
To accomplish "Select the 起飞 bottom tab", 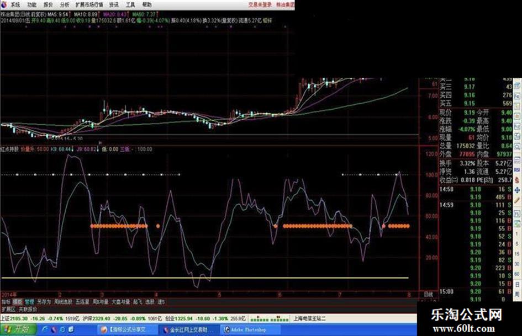I will coord(138,302).
